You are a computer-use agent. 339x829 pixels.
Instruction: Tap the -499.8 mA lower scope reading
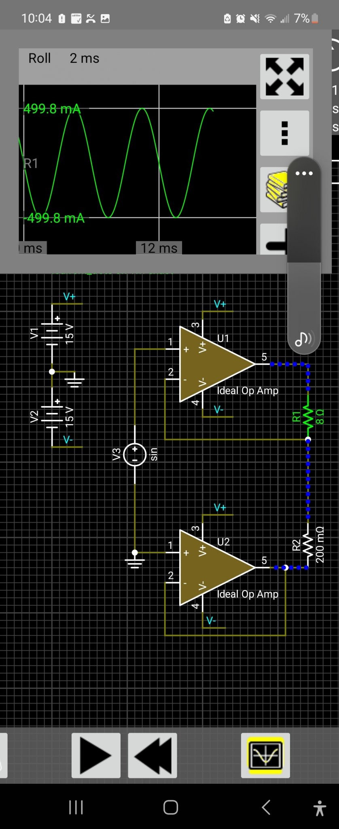(54, 218)
